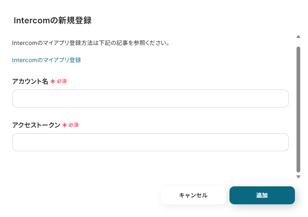Click the scrollbar up arrow
This screenshot has height=217, width=308.
tap(298, 37)
